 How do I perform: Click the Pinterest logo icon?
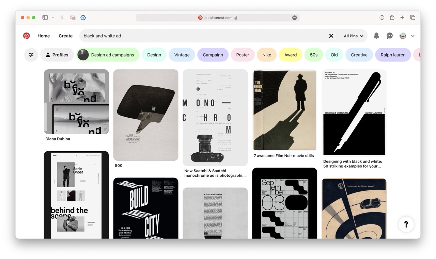point(27,36)
